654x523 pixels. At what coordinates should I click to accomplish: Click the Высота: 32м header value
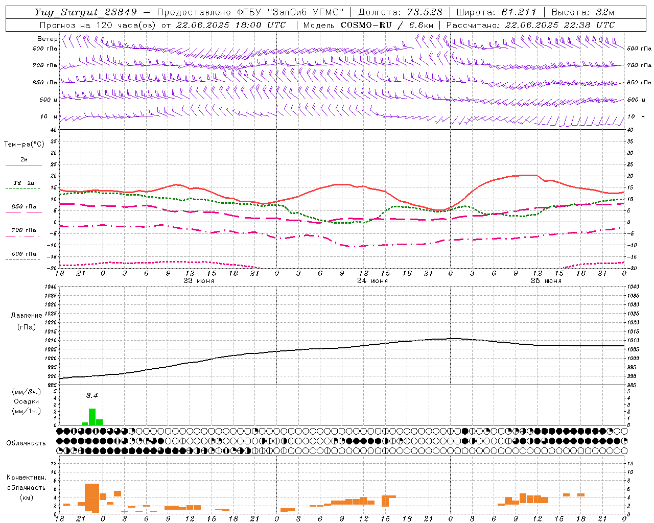(582, 12)
